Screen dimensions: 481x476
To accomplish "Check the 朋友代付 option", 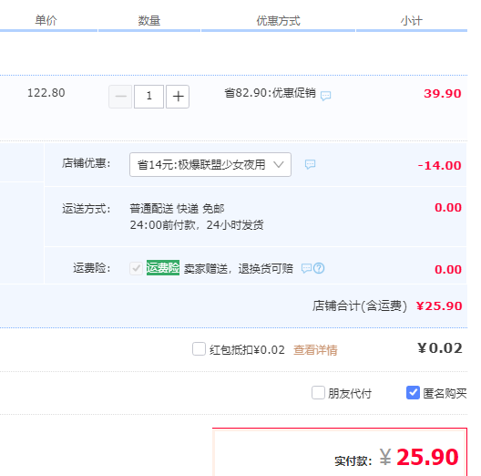I will [318, 393].
